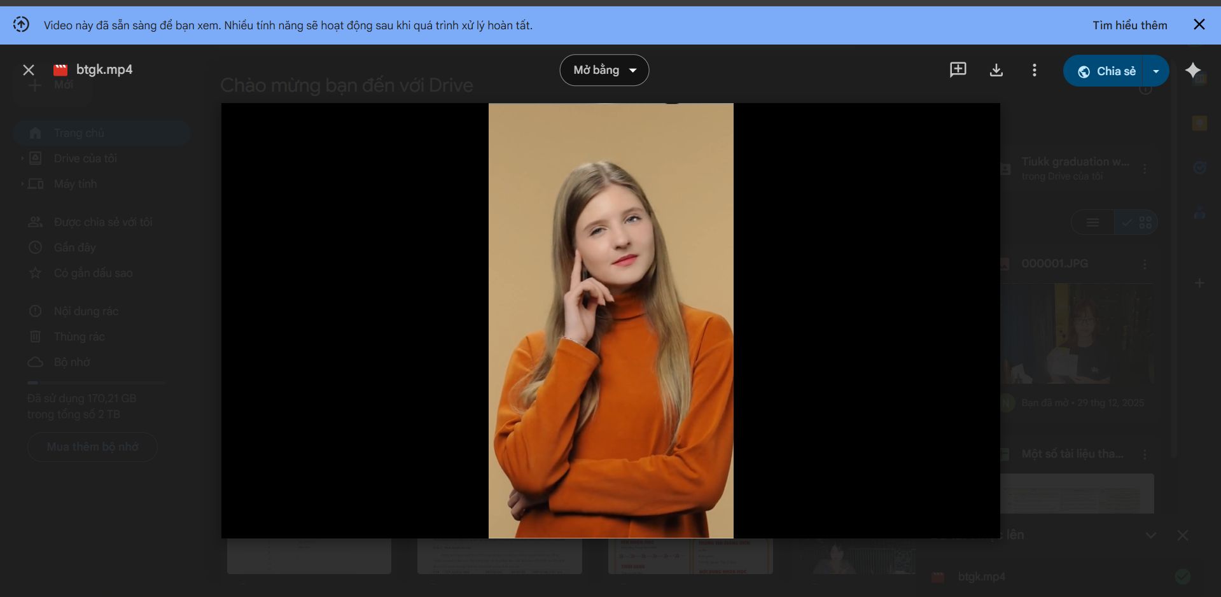
Task: Open 'Được chia sẻ với tôi'
Action: [x=103, y=222]
